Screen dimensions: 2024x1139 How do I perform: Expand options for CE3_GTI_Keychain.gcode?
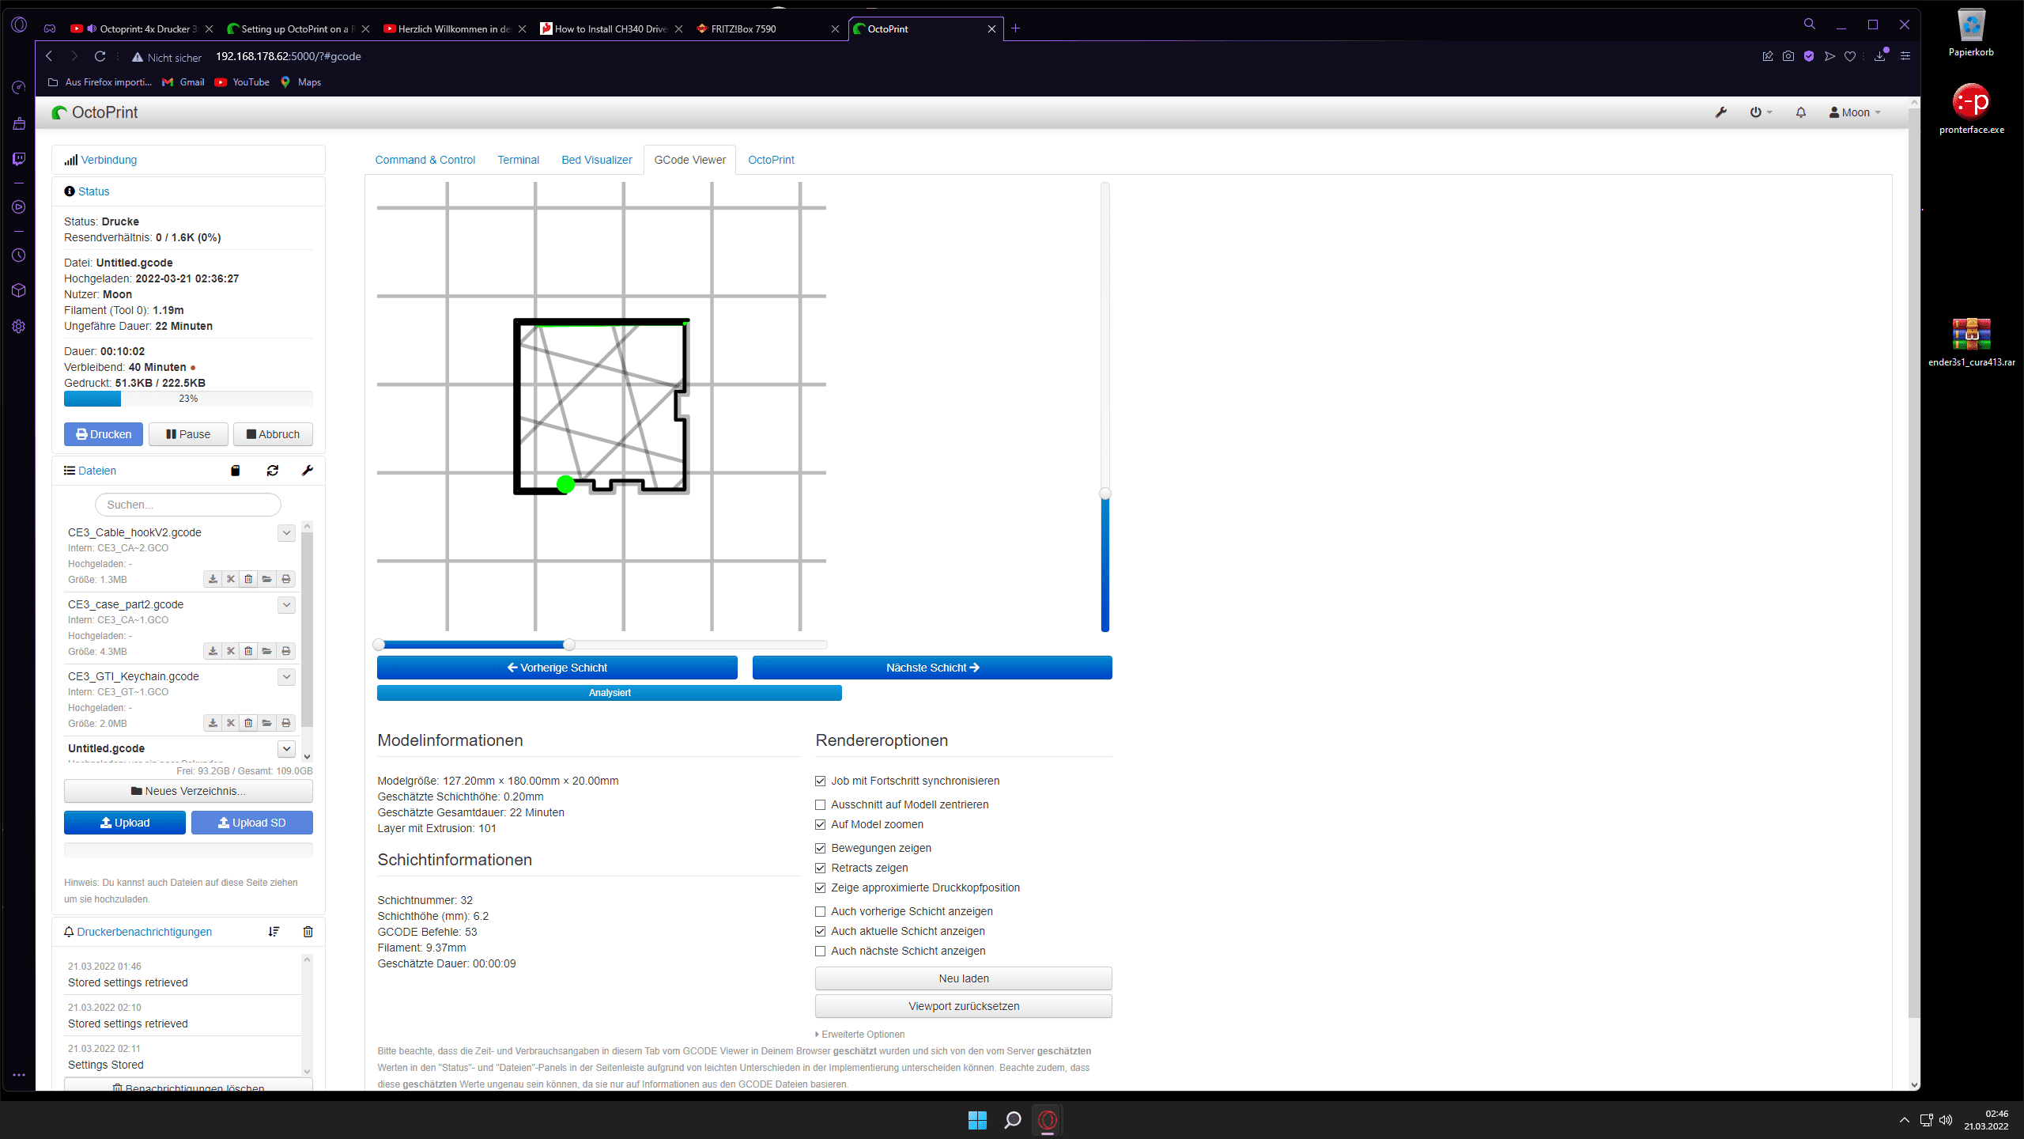click(286, 677)
